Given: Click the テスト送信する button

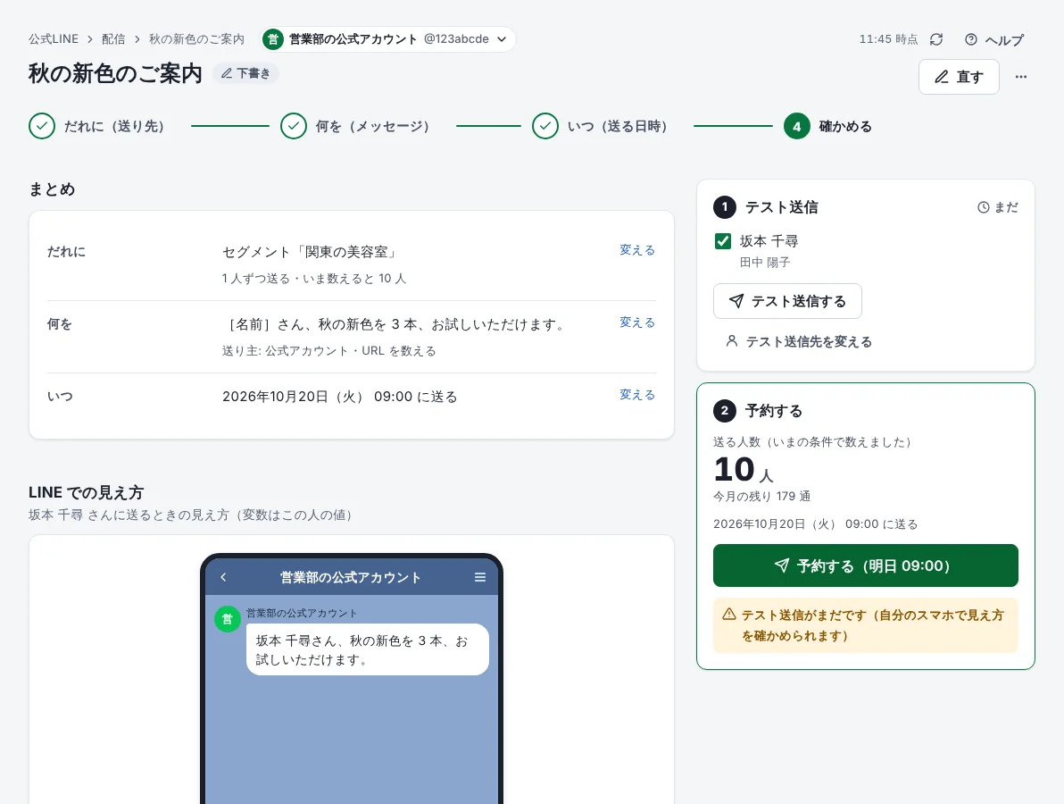Looking at the screenshot, I should (787, 301).
